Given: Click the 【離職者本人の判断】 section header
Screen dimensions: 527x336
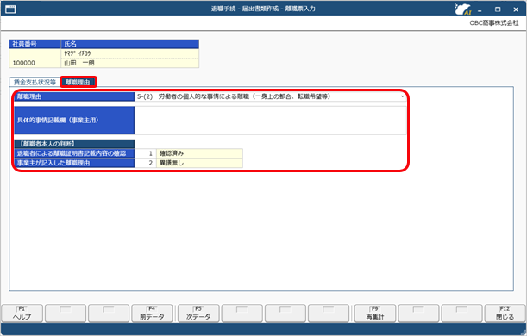Looking at the screenshot, I should coord(74,144).
